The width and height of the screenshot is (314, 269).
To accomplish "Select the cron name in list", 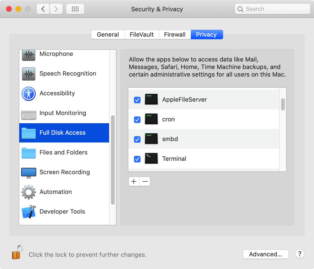I will coord(169,119).
